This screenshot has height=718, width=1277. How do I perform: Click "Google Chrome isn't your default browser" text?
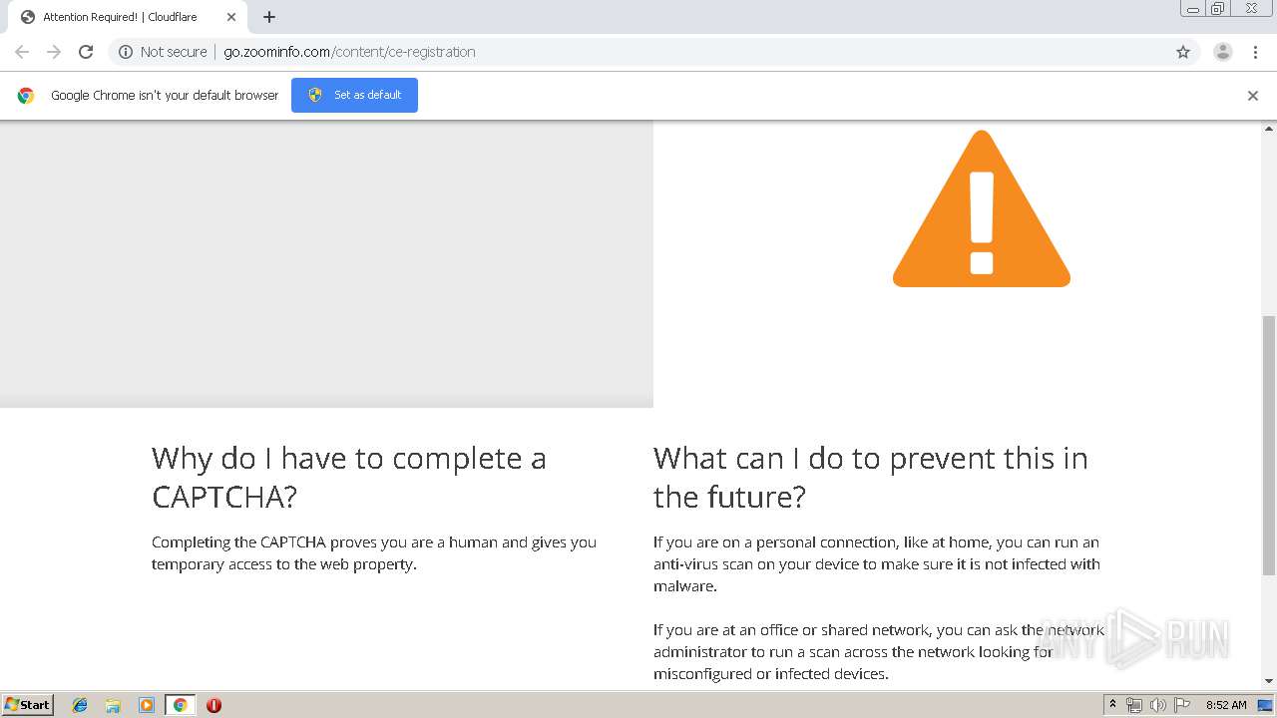tap(165, 96)
